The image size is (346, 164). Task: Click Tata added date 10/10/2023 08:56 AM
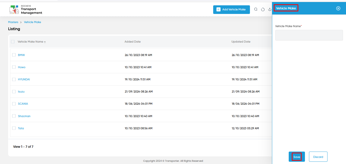(139, 128)
